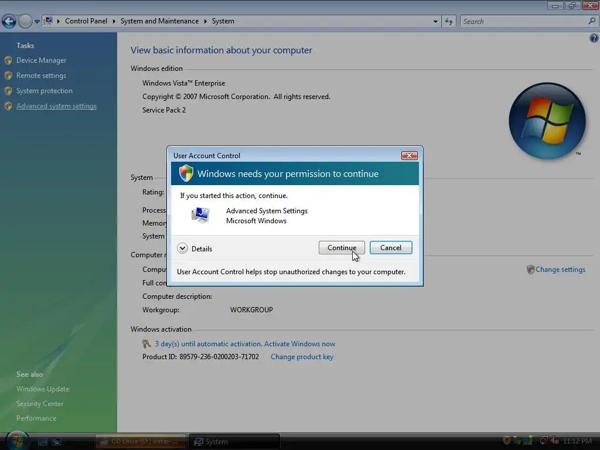This screenshot has width=600, height=450.
Task: Open Remote settings task link
Action: [x=42, y=76]
